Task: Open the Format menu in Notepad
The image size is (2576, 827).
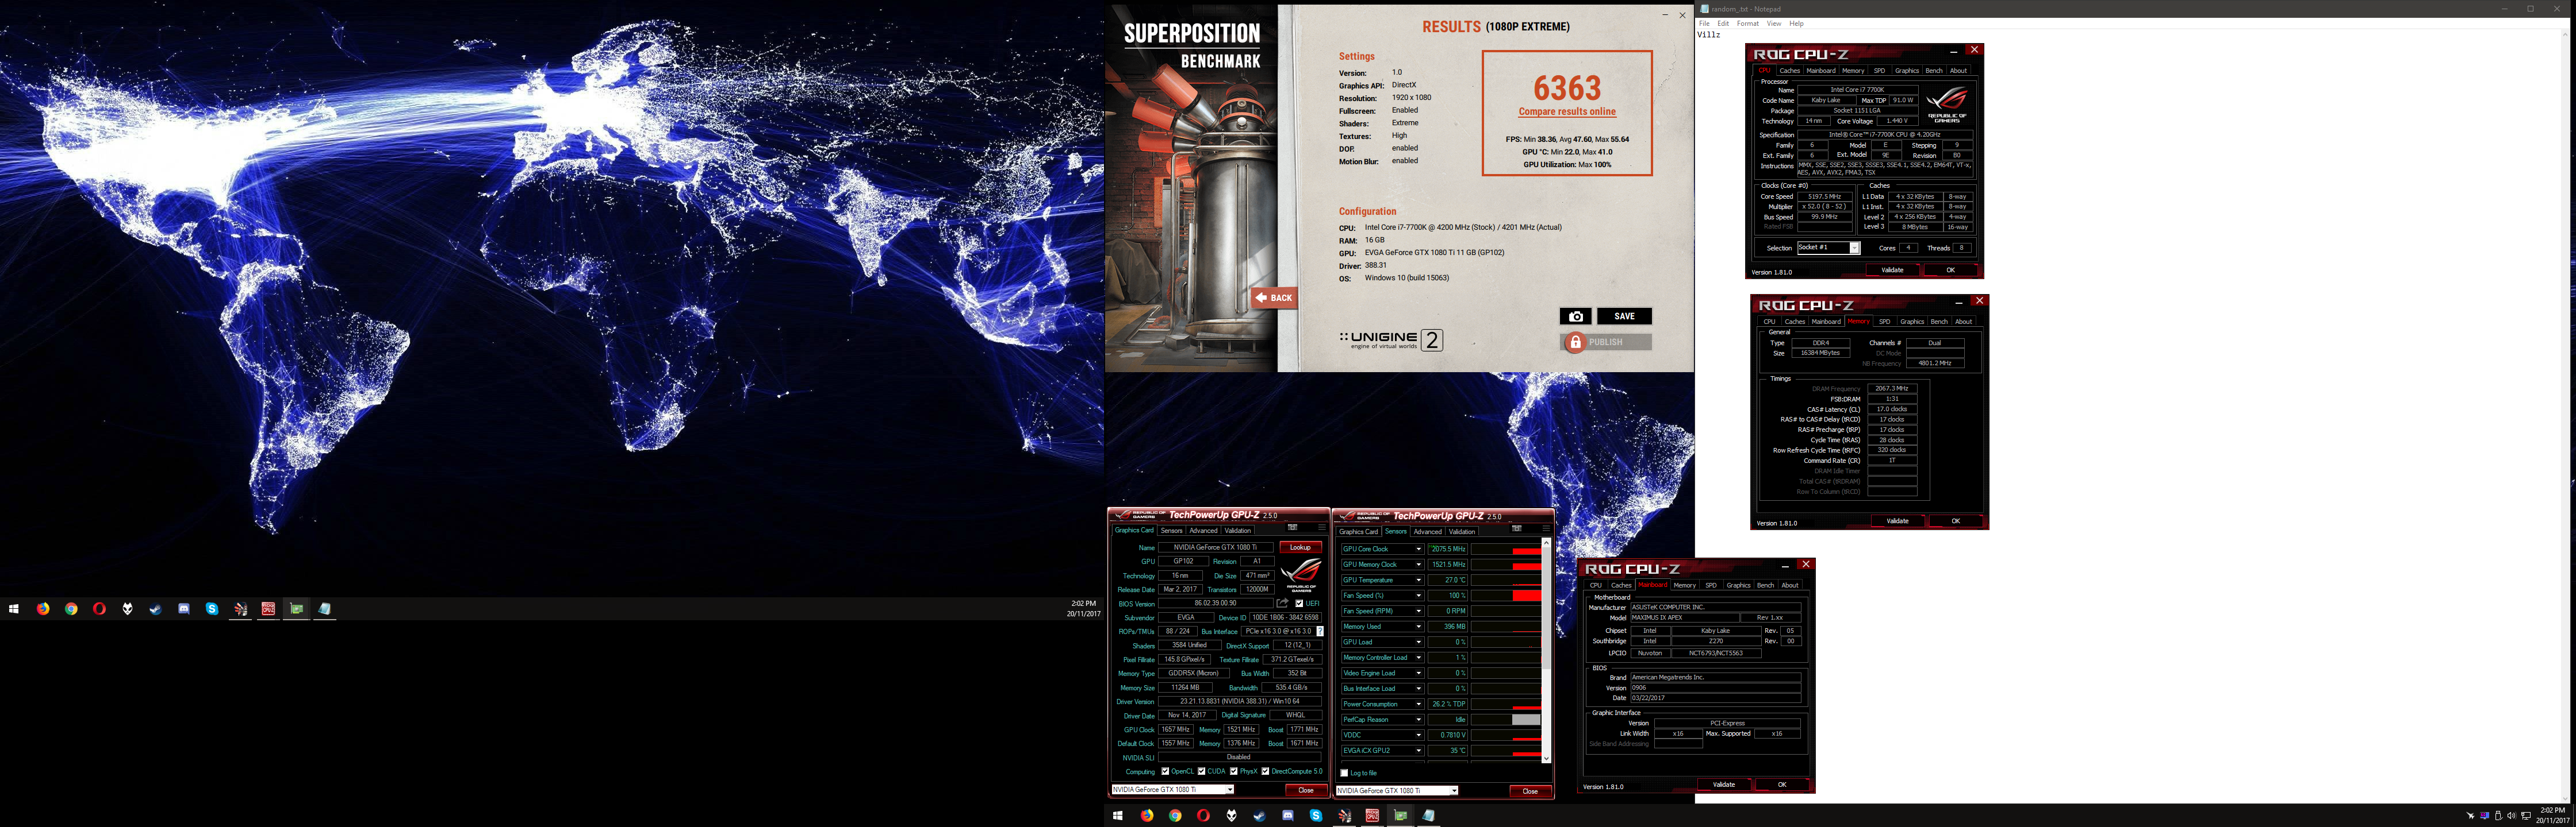Action: tap(1748, 23)
